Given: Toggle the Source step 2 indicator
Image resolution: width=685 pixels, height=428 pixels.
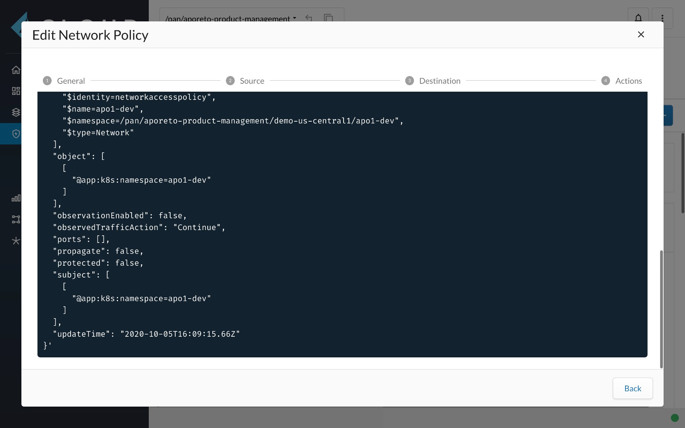Looking at the screenshot, I should (230, 80).
